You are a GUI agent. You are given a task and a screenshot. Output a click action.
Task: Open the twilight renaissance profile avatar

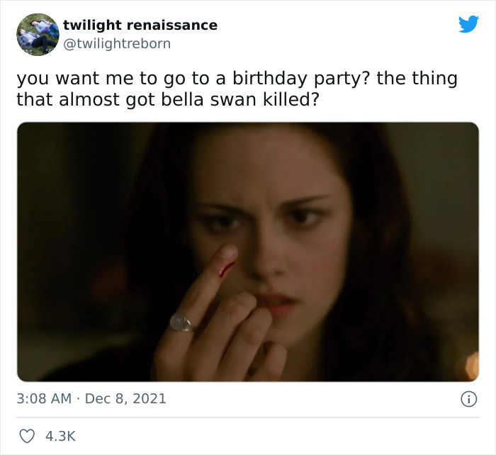coord(38,35)
